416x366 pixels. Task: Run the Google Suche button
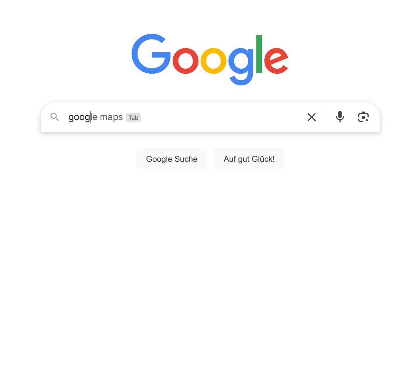(x=171, y=159)
